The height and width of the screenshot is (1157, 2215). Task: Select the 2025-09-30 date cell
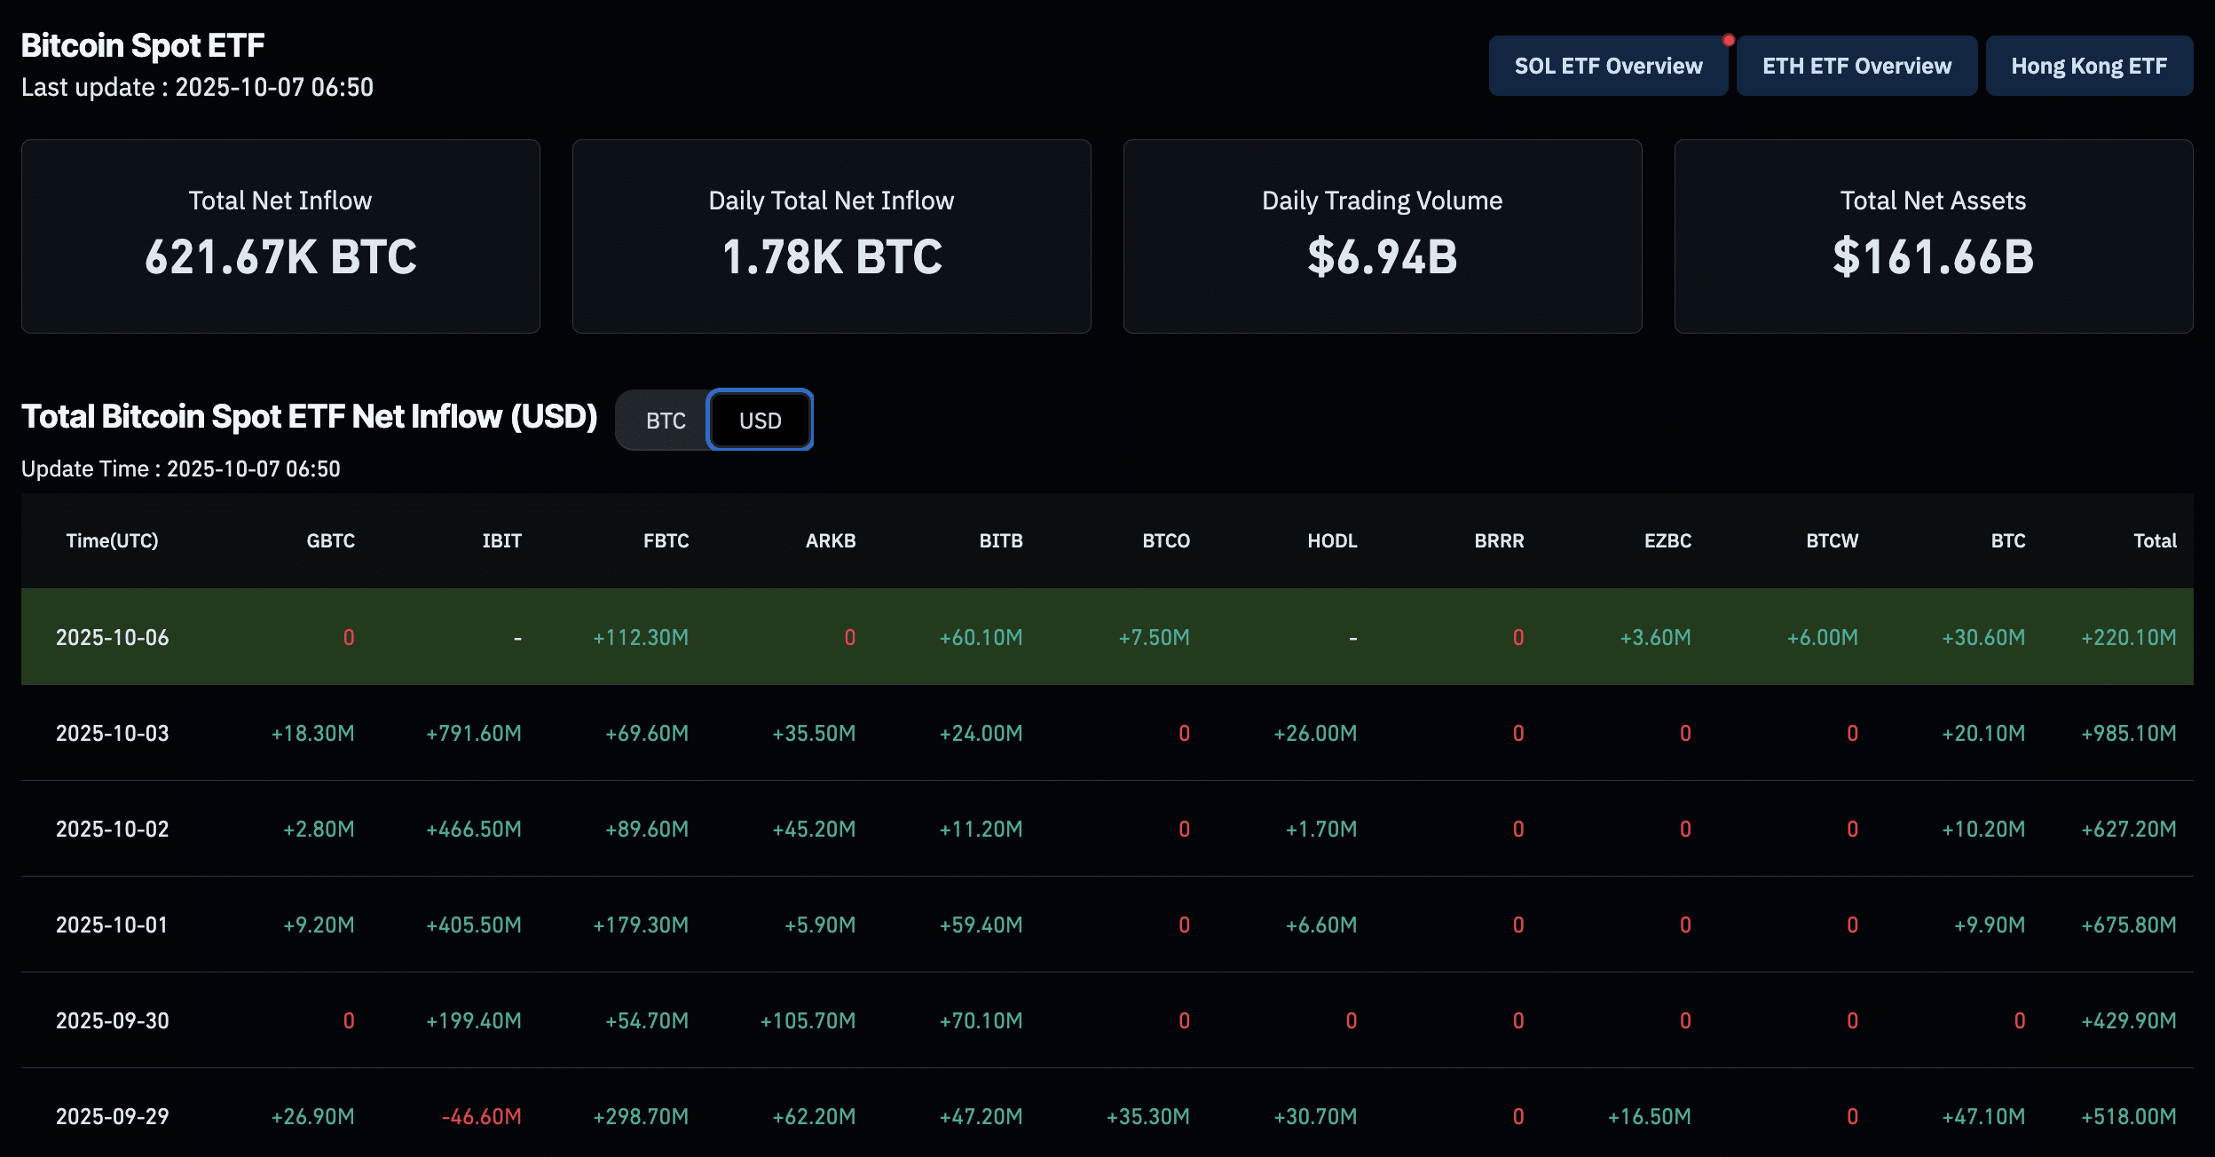tap(113, 1021)
